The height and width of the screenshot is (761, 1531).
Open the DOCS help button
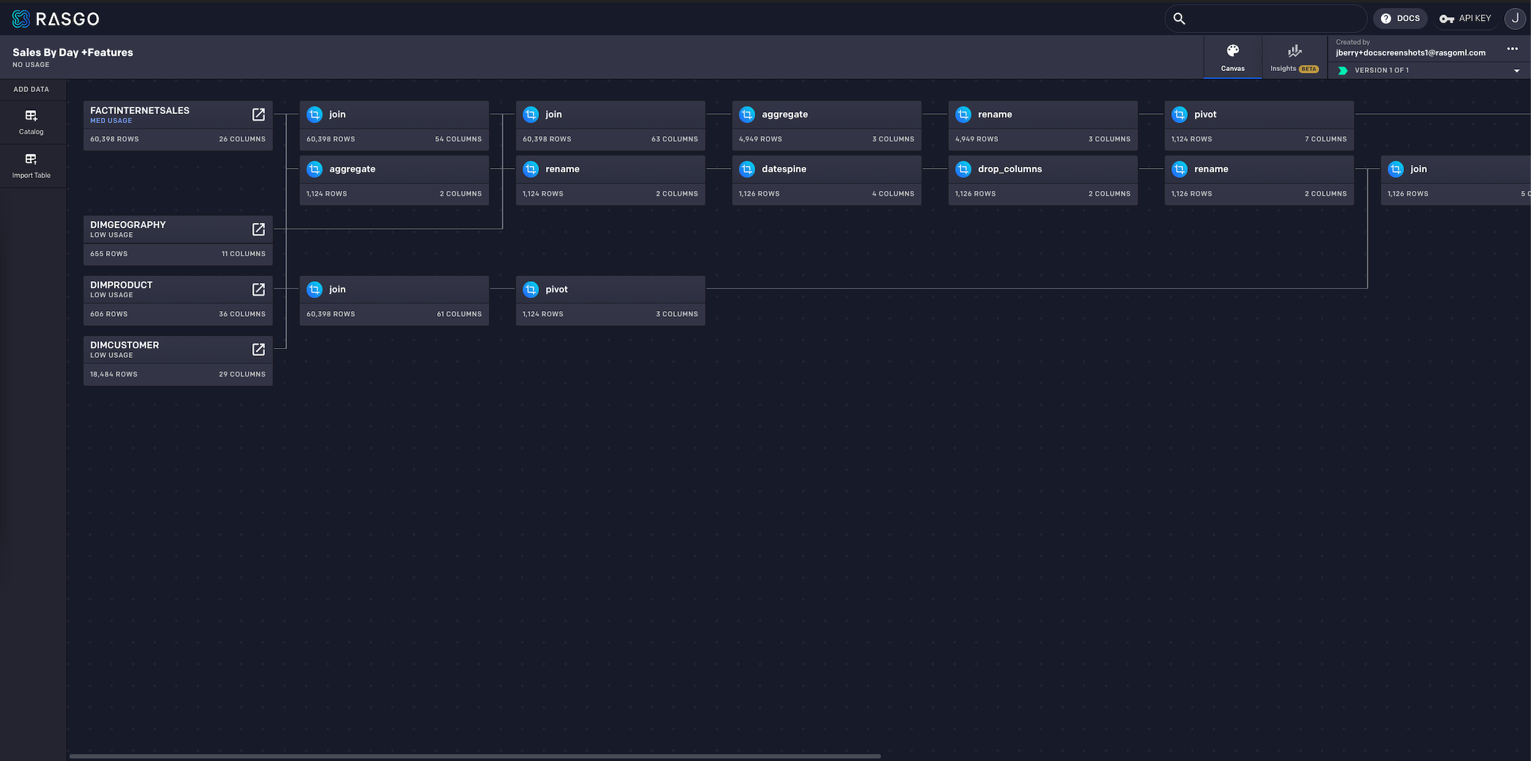[x=1400, y=19]
